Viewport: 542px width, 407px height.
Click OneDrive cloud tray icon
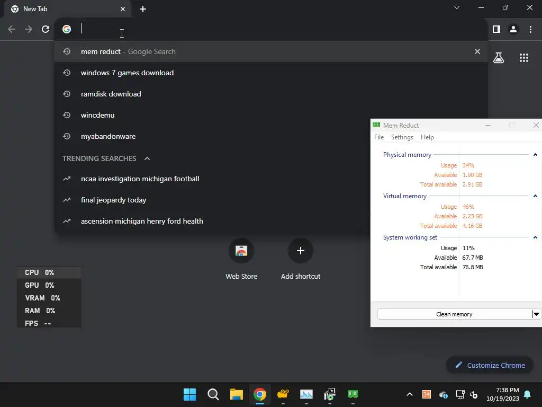(444, 394)
